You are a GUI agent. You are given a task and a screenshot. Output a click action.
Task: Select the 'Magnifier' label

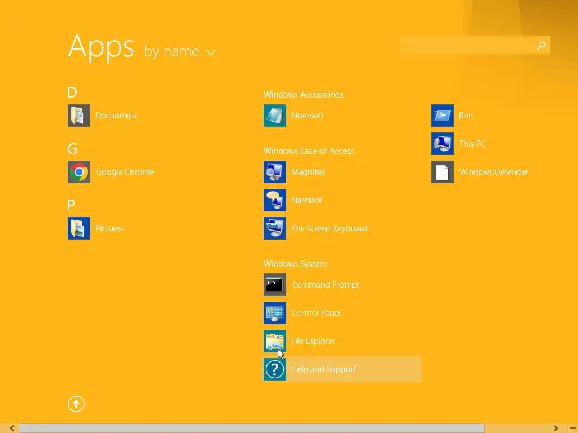pyautogui.click(x=308, y=172)
